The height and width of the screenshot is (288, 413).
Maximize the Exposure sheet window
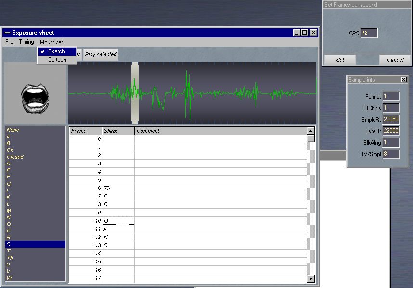[304, 33]
